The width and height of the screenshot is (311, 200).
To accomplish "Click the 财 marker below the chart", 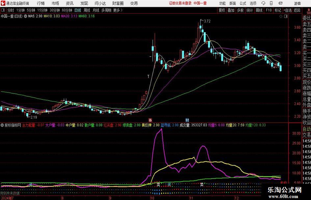I will click(187, 120).
